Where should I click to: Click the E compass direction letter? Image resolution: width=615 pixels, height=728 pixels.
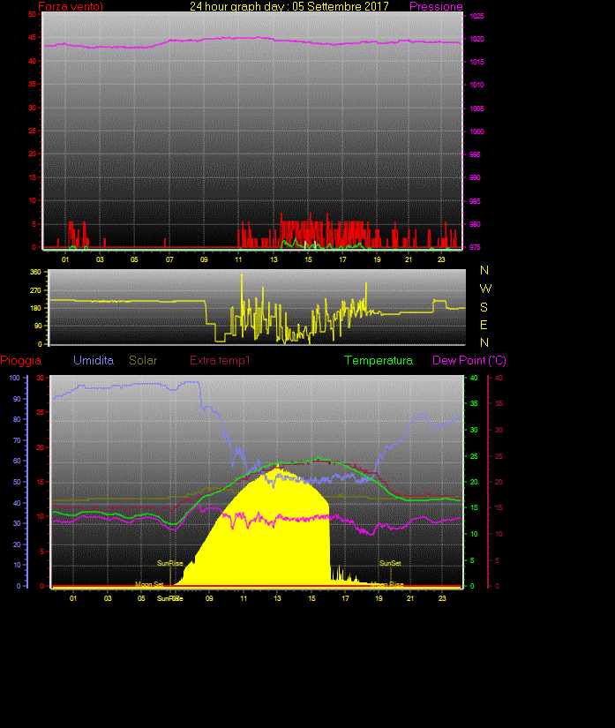click(484, 325)
